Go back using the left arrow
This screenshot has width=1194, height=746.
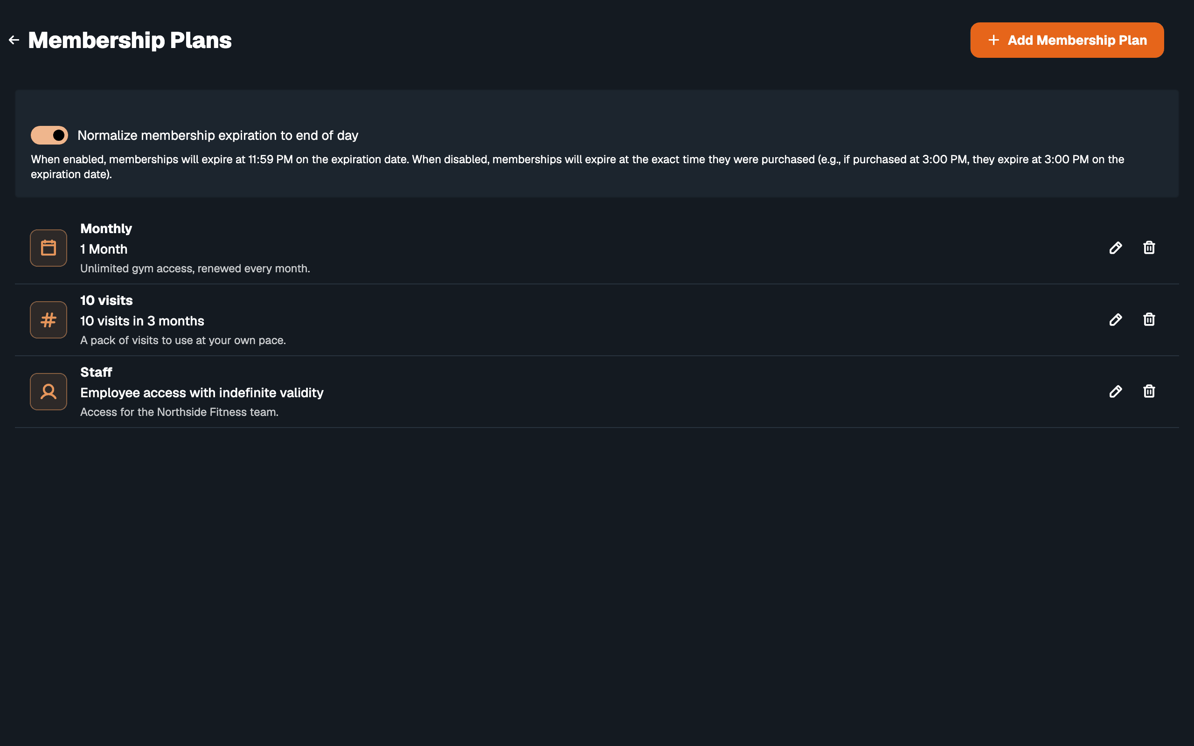[x=14, y=40]
